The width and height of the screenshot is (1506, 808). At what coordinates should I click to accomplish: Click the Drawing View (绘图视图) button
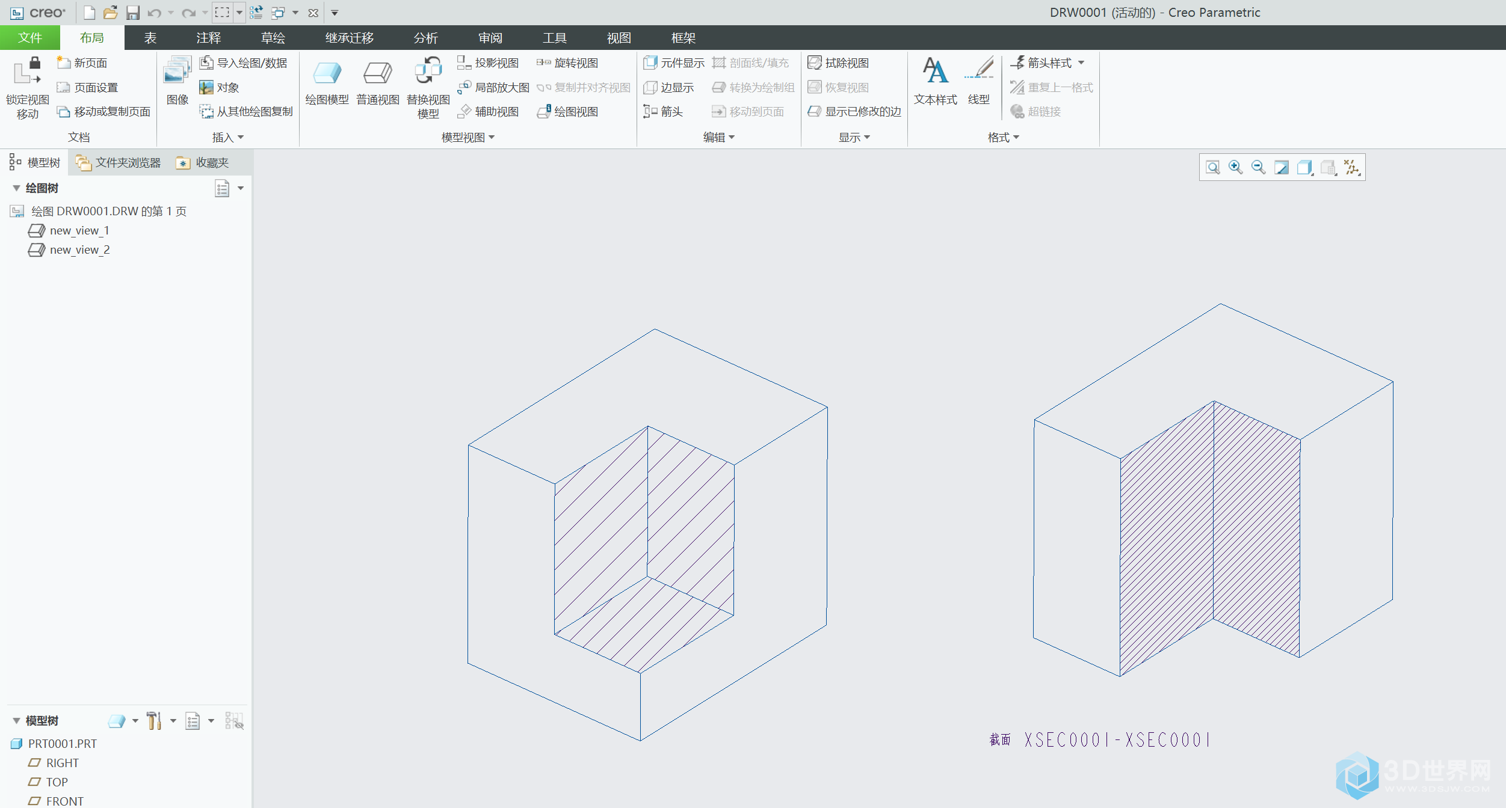567,111
